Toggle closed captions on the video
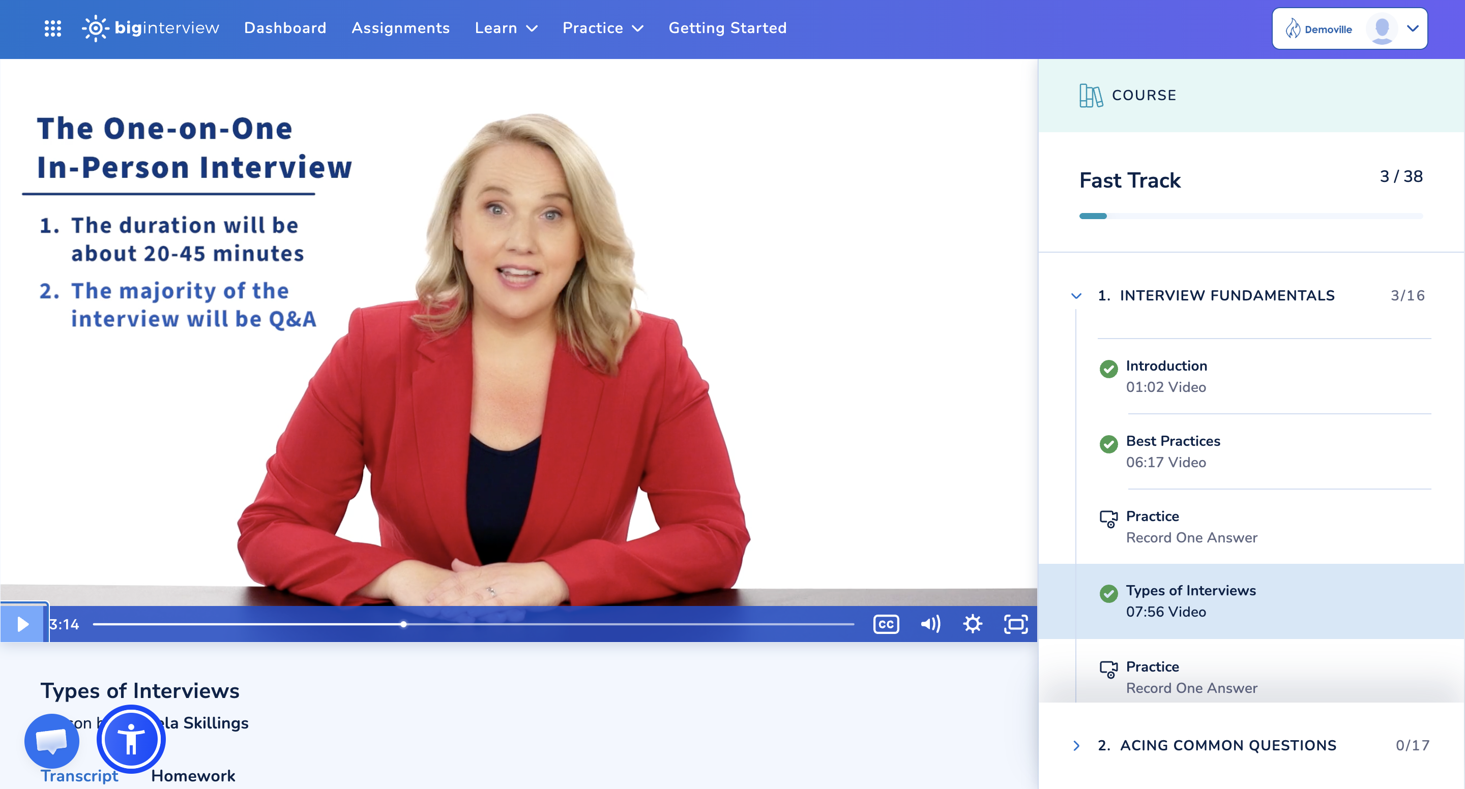 click(886, 624)
